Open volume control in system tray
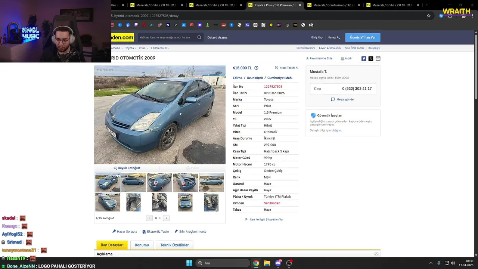Image resolution: width=478 pixels, height=269 pixels. tap(453, 263)
